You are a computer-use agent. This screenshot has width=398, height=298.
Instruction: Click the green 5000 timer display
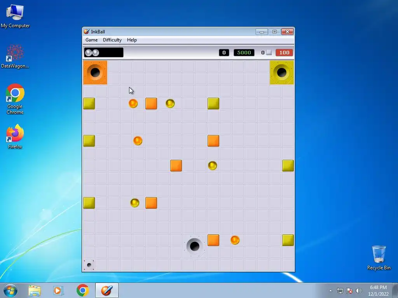(244, 52)
